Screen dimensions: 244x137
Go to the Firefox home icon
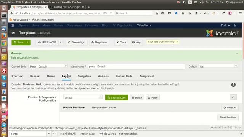(x=183, y=13)
